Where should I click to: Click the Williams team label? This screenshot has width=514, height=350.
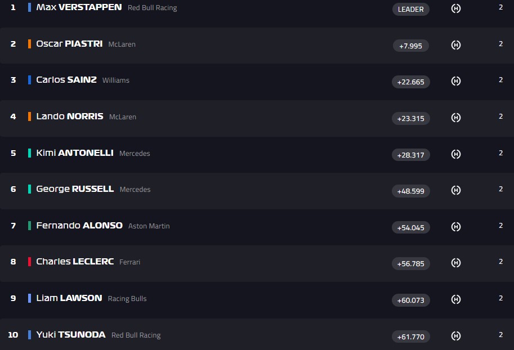pyautogui.click(x=116, y=80)
